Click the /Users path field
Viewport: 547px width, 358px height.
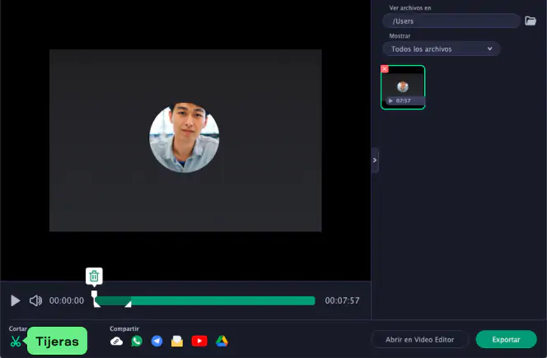tap(451, 21)
